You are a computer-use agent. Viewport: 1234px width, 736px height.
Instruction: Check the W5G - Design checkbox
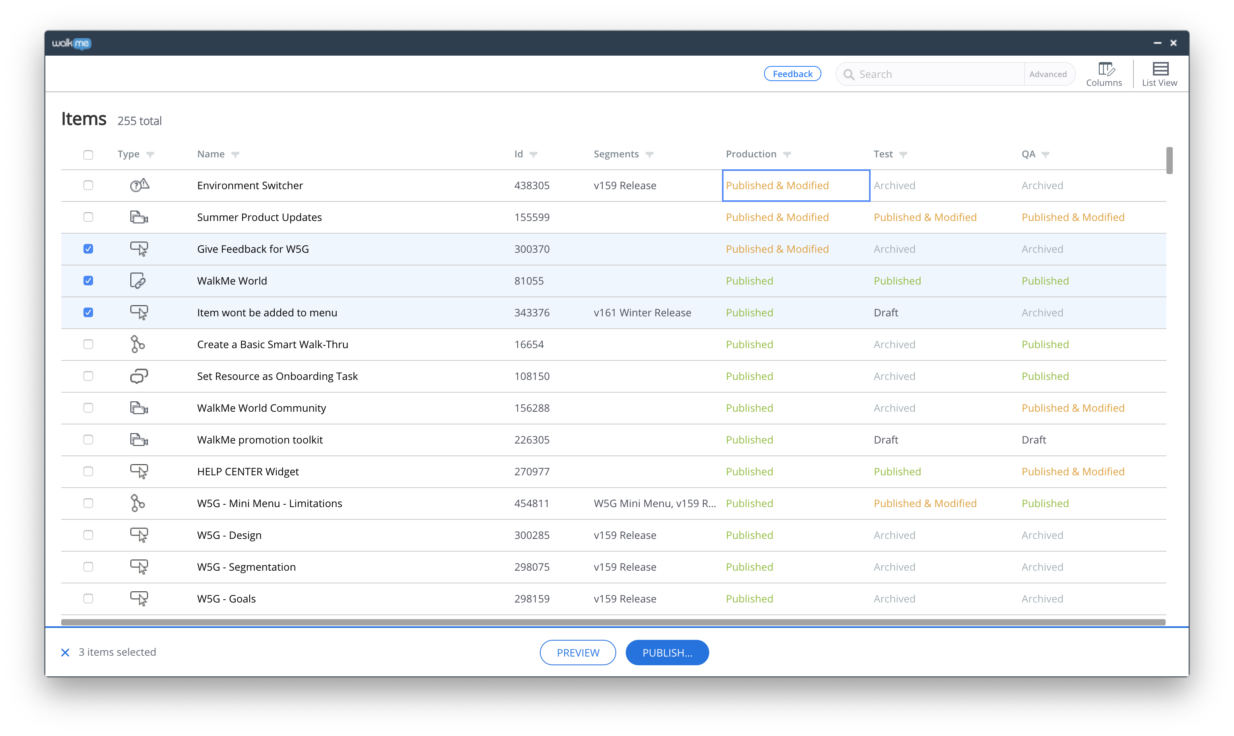coord(88,535)
